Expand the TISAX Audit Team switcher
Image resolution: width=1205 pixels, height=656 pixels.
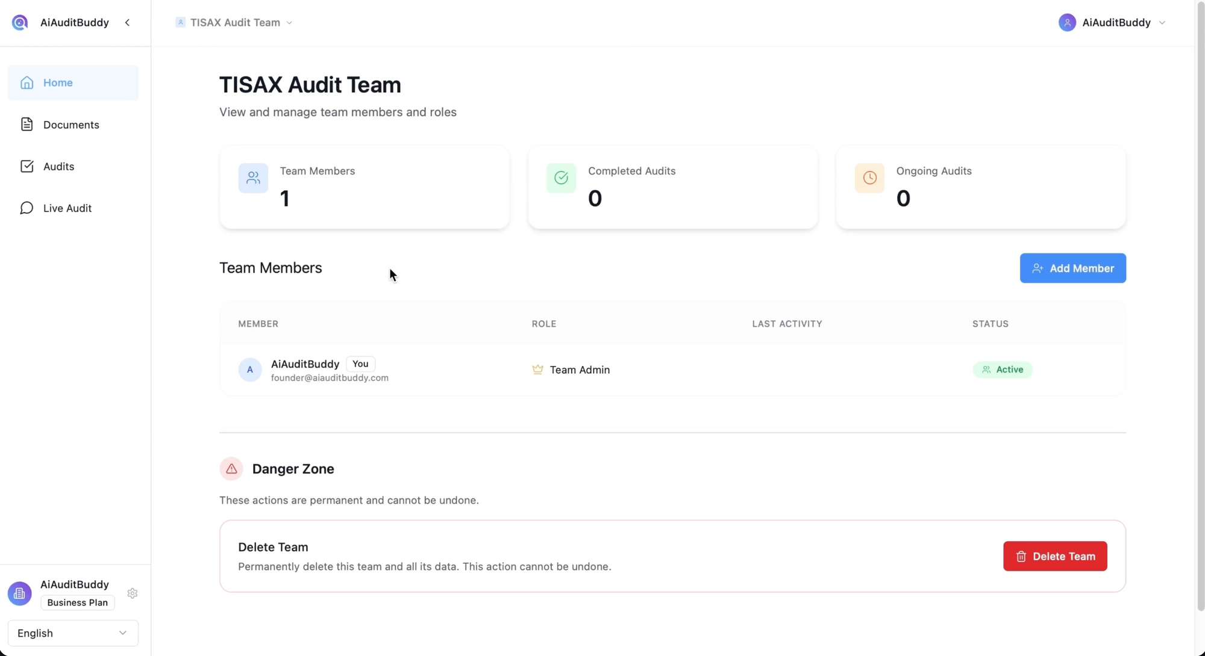(234, 22)
